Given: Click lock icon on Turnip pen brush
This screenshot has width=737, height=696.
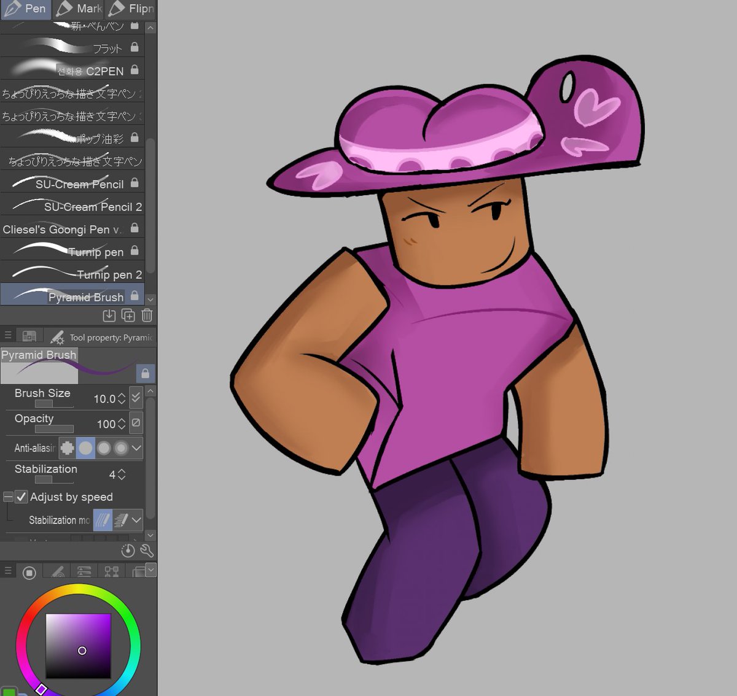Looking at the screenshot, I should pos(135,250).
